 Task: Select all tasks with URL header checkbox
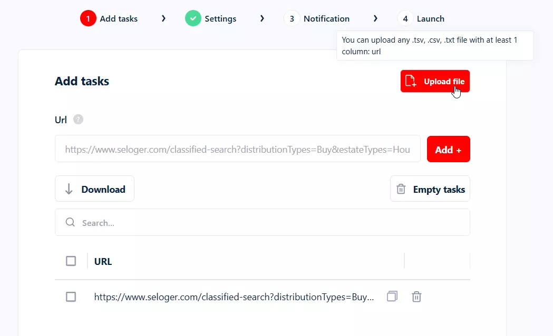(71, 261)
